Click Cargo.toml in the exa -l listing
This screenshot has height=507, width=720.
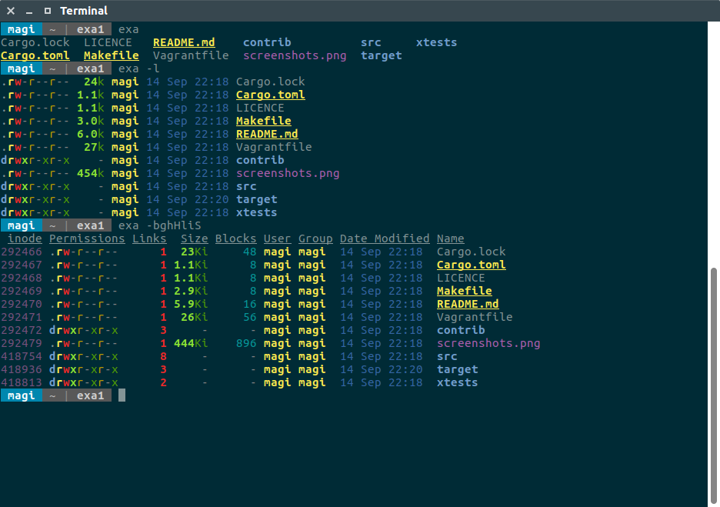coord(271,95)
